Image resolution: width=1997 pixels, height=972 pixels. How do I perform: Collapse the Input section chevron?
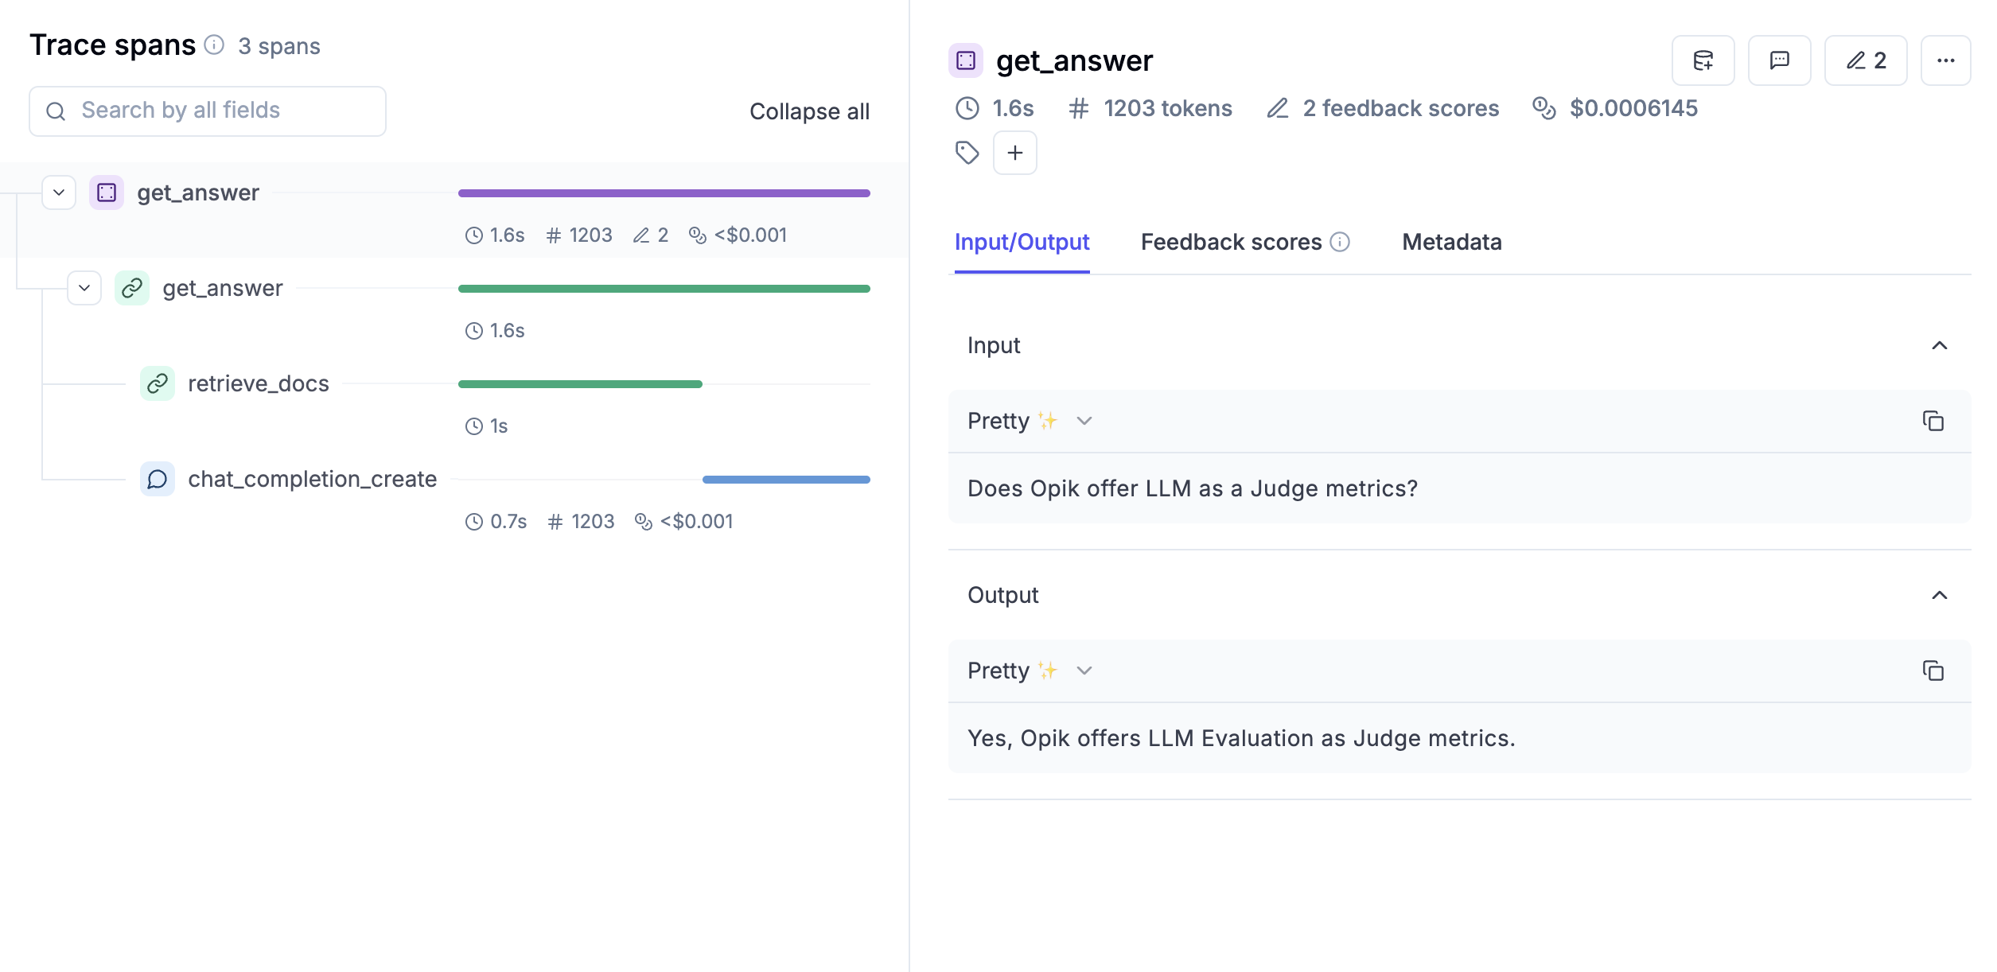(1940, 345)
